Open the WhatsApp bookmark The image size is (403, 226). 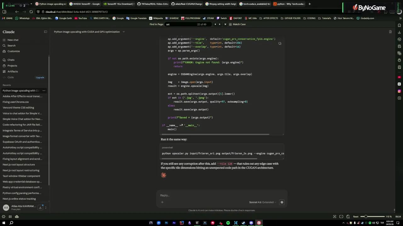coord(22,18)
